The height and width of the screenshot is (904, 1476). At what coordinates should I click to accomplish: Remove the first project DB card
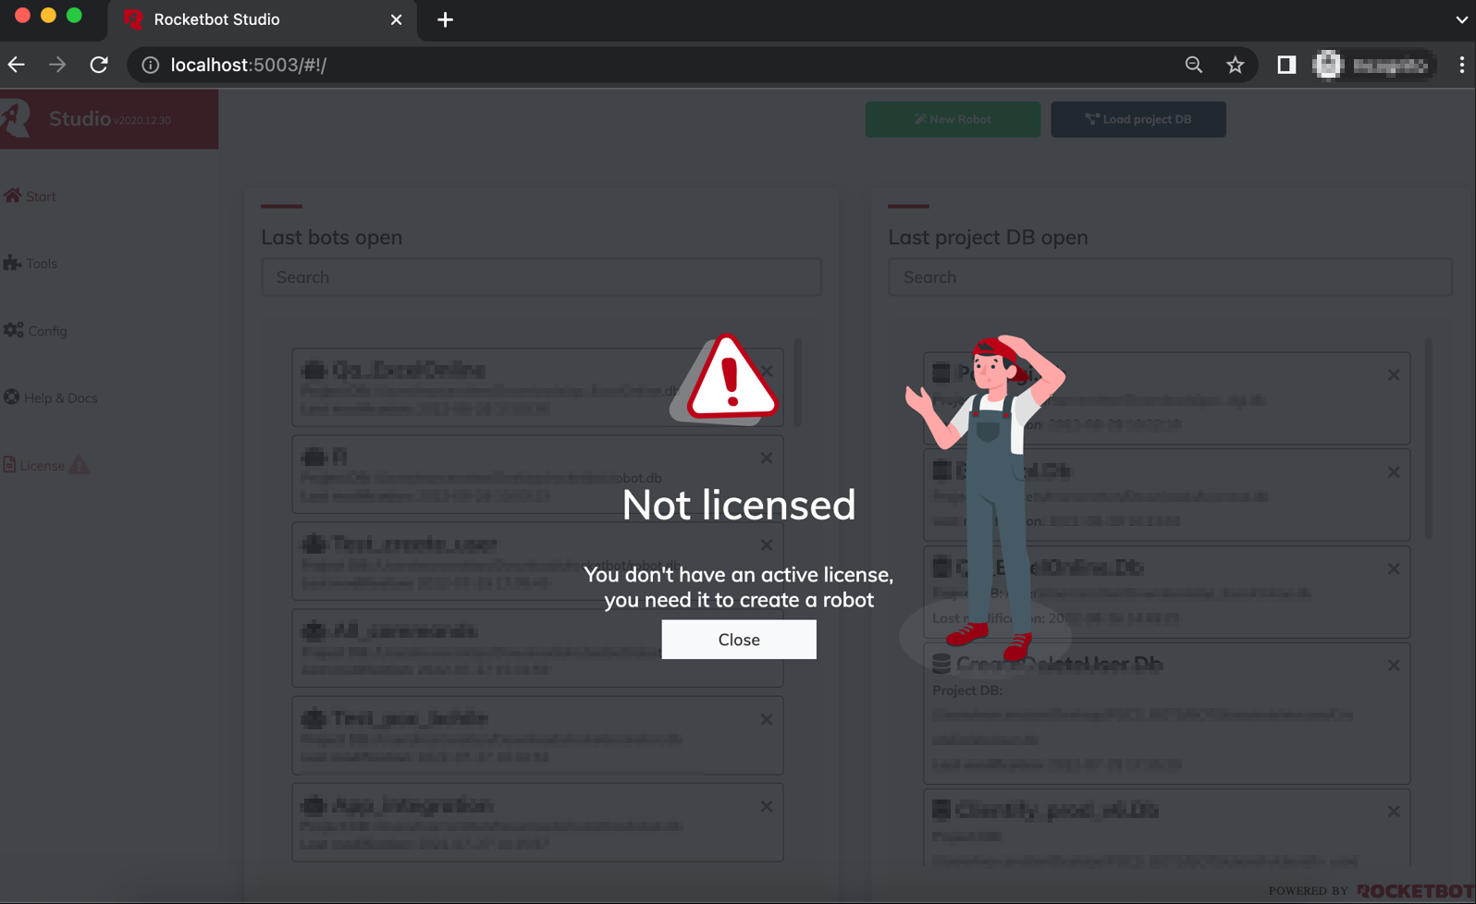tap(1394, 375)
